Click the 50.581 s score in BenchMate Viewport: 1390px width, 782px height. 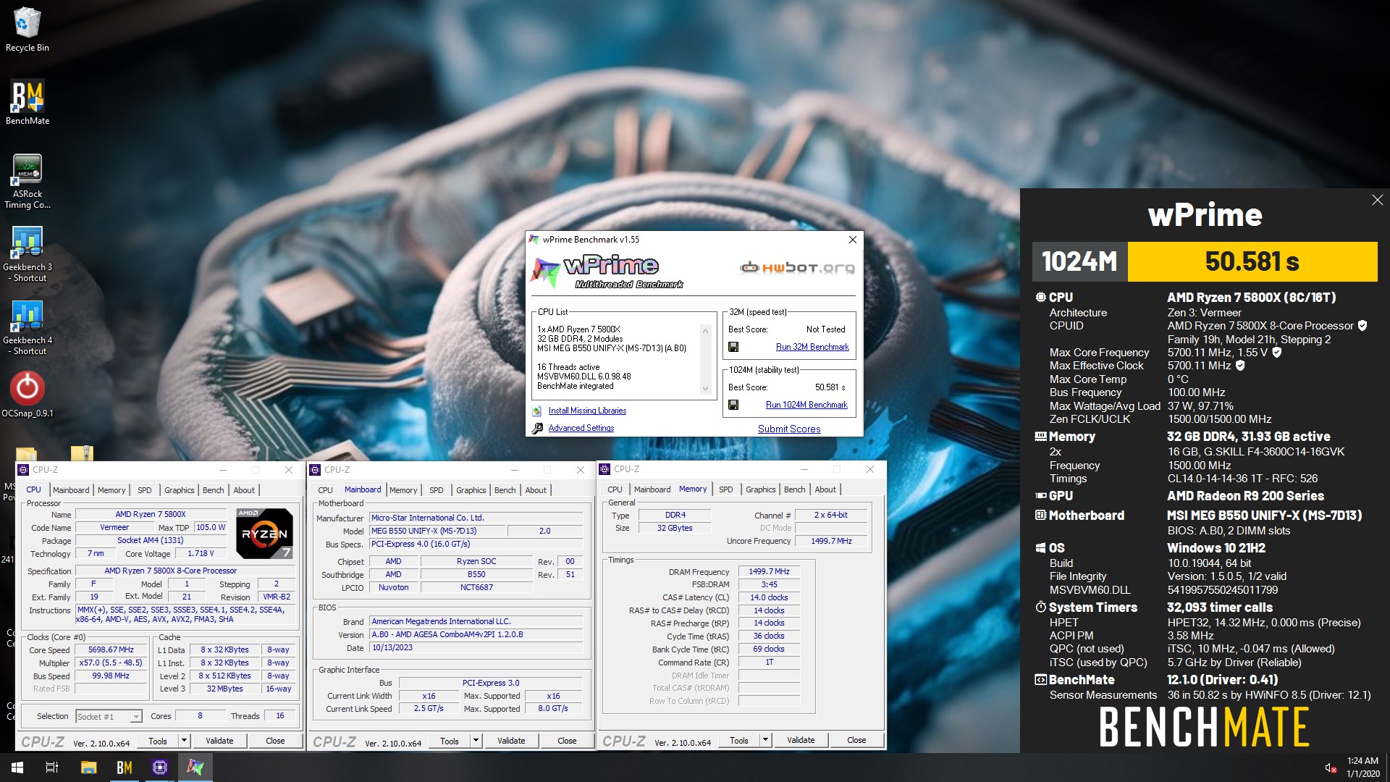point(1252,261)
